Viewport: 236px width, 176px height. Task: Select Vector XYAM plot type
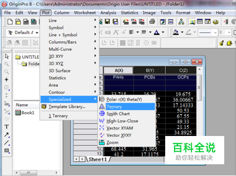[x=127, y=128]
